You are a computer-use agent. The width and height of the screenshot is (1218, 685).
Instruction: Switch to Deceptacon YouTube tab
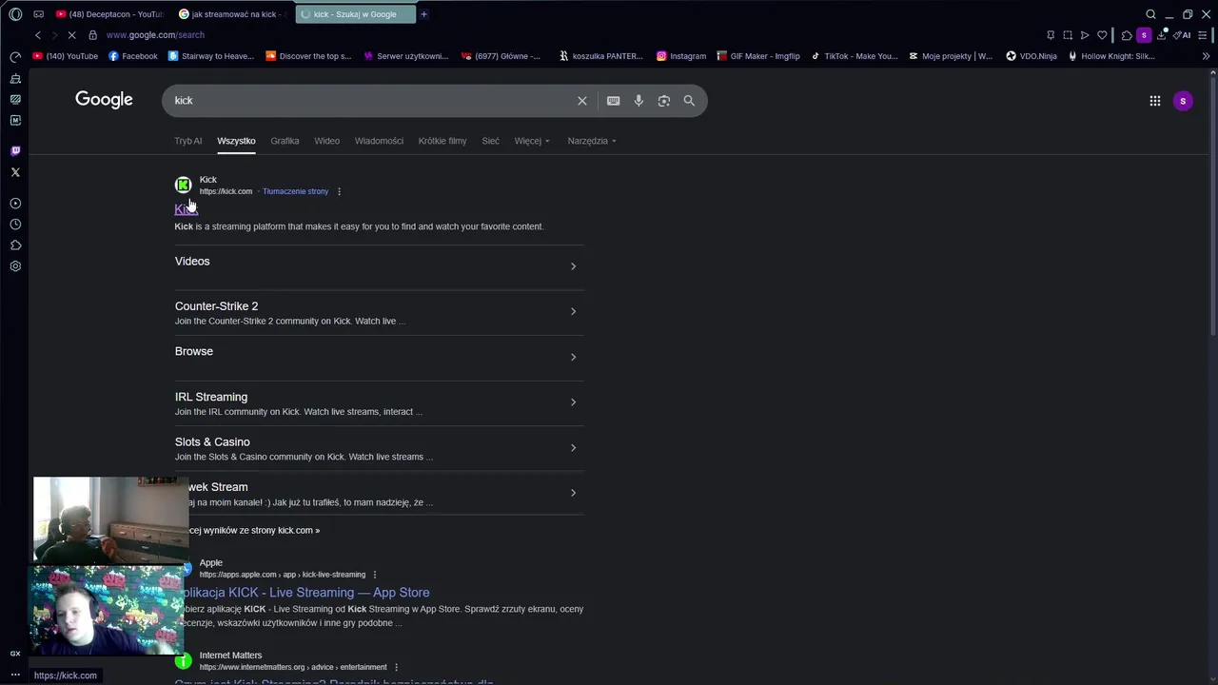coord(109,14)
